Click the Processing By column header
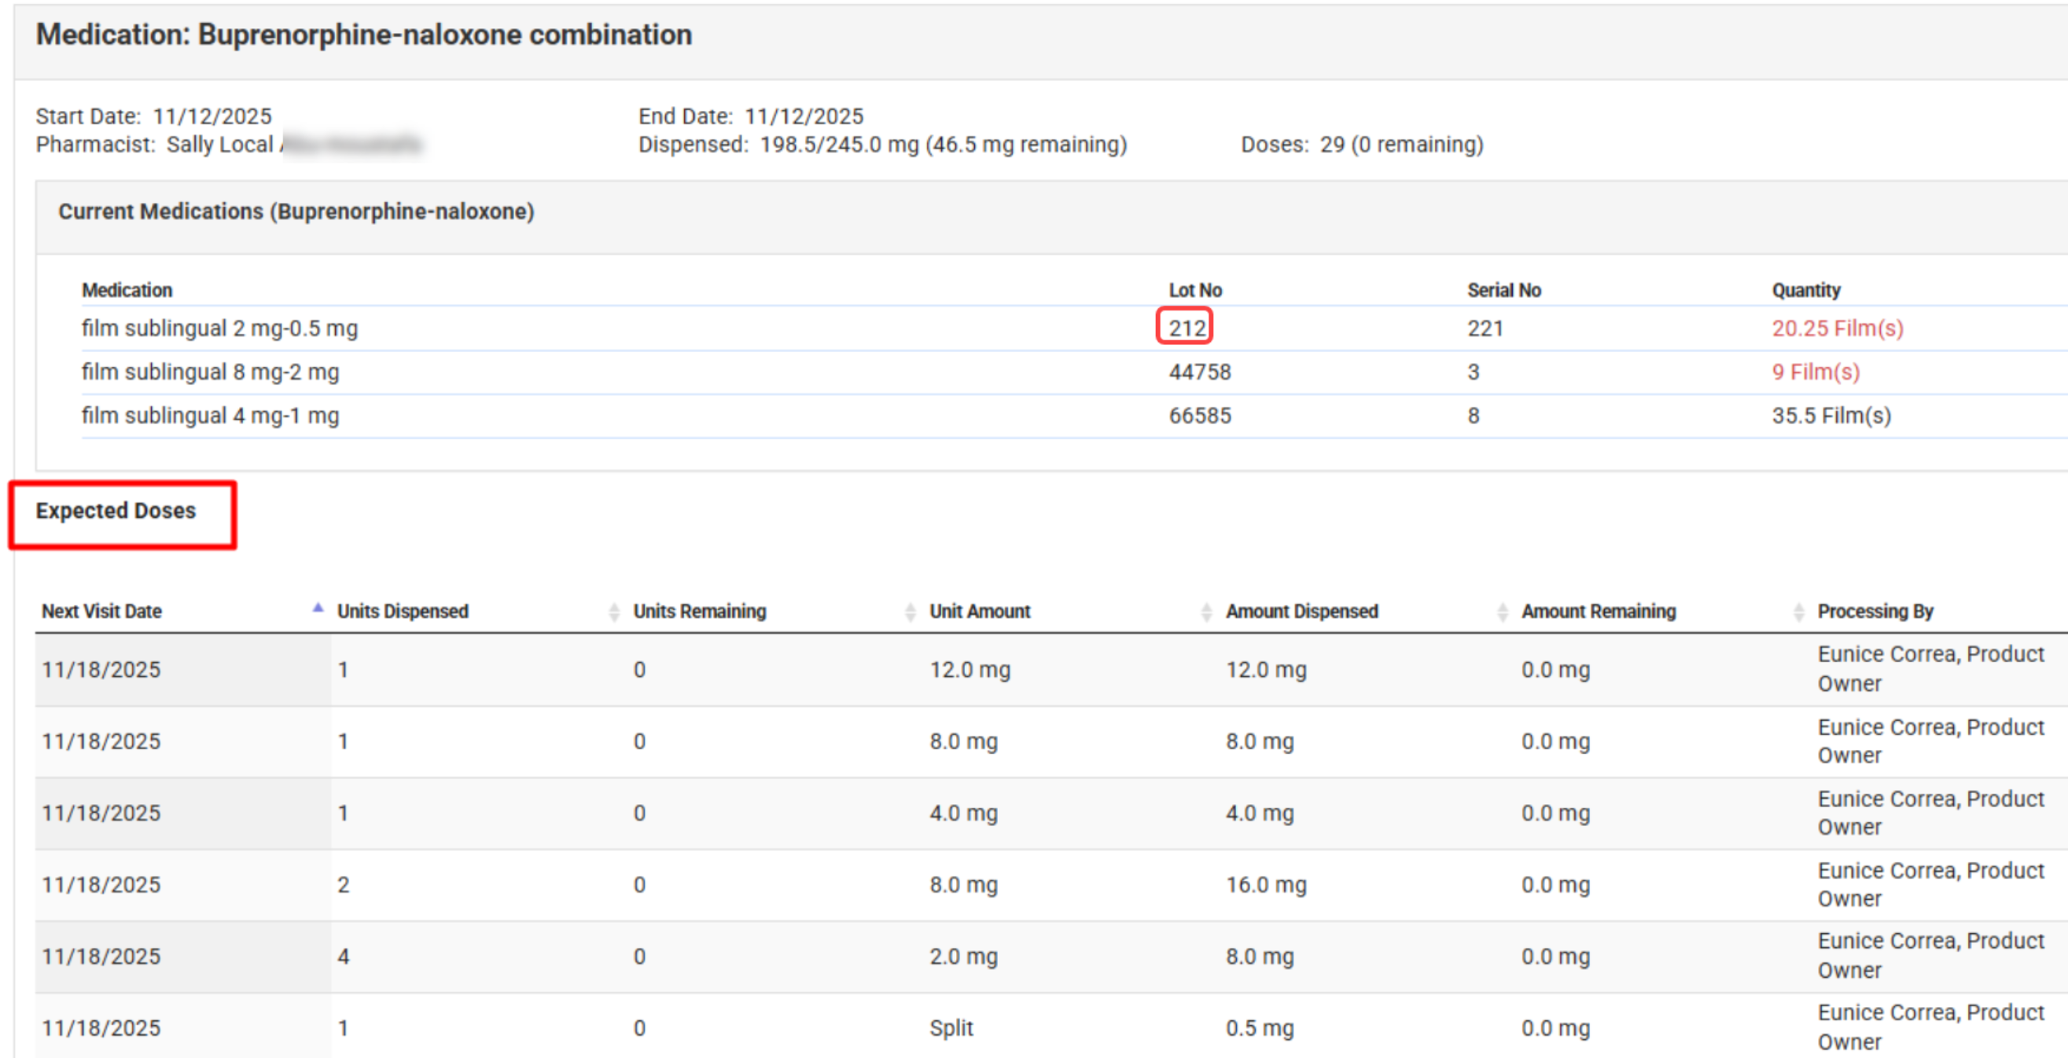 click(x=1875, y=611)
